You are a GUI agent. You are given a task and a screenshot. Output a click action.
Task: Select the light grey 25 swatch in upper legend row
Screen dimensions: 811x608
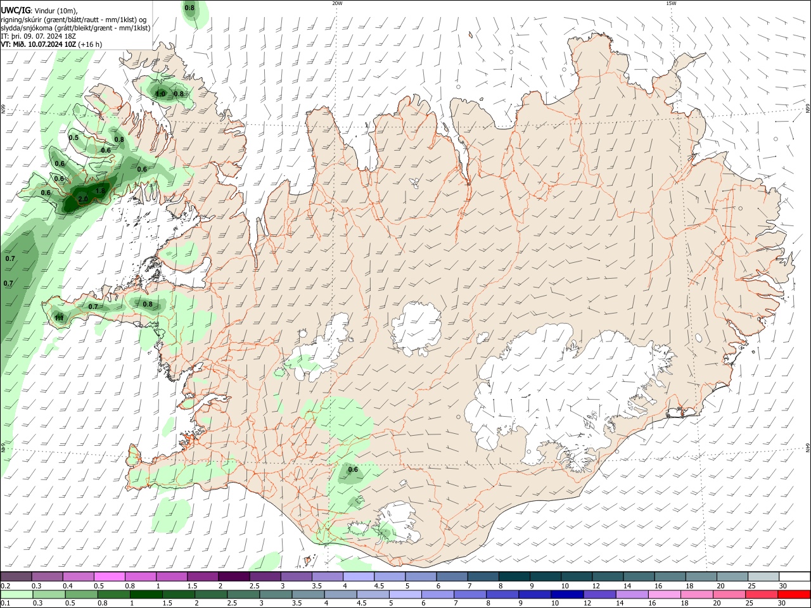coord(763,577)
